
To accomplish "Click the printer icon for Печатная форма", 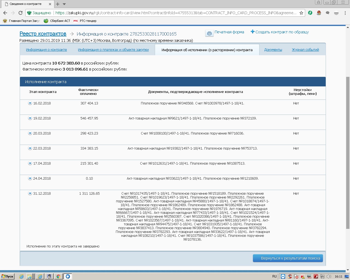I will pos(209,33).
